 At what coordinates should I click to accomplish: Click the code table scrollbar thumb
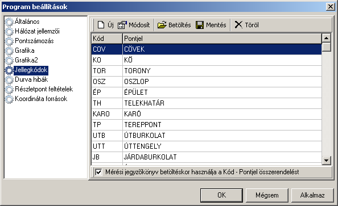327,47
